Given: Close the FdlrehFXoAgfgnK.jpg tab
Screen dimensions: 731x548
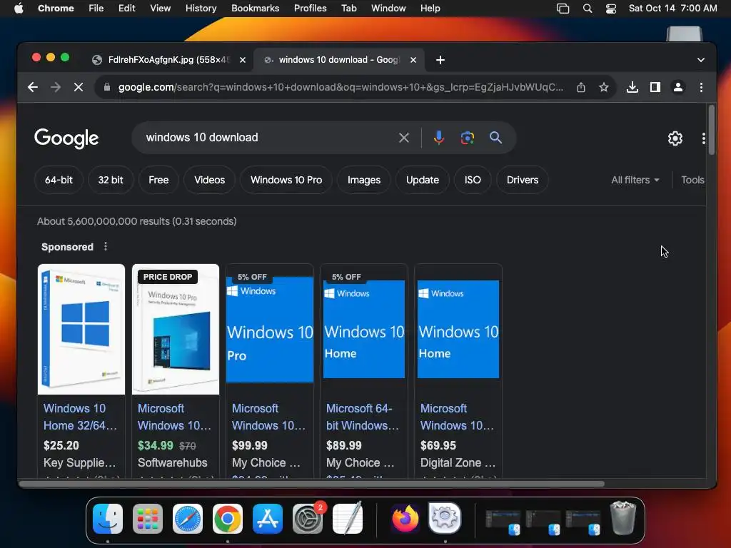Looking at the screenshot, I should pos(243,60).
